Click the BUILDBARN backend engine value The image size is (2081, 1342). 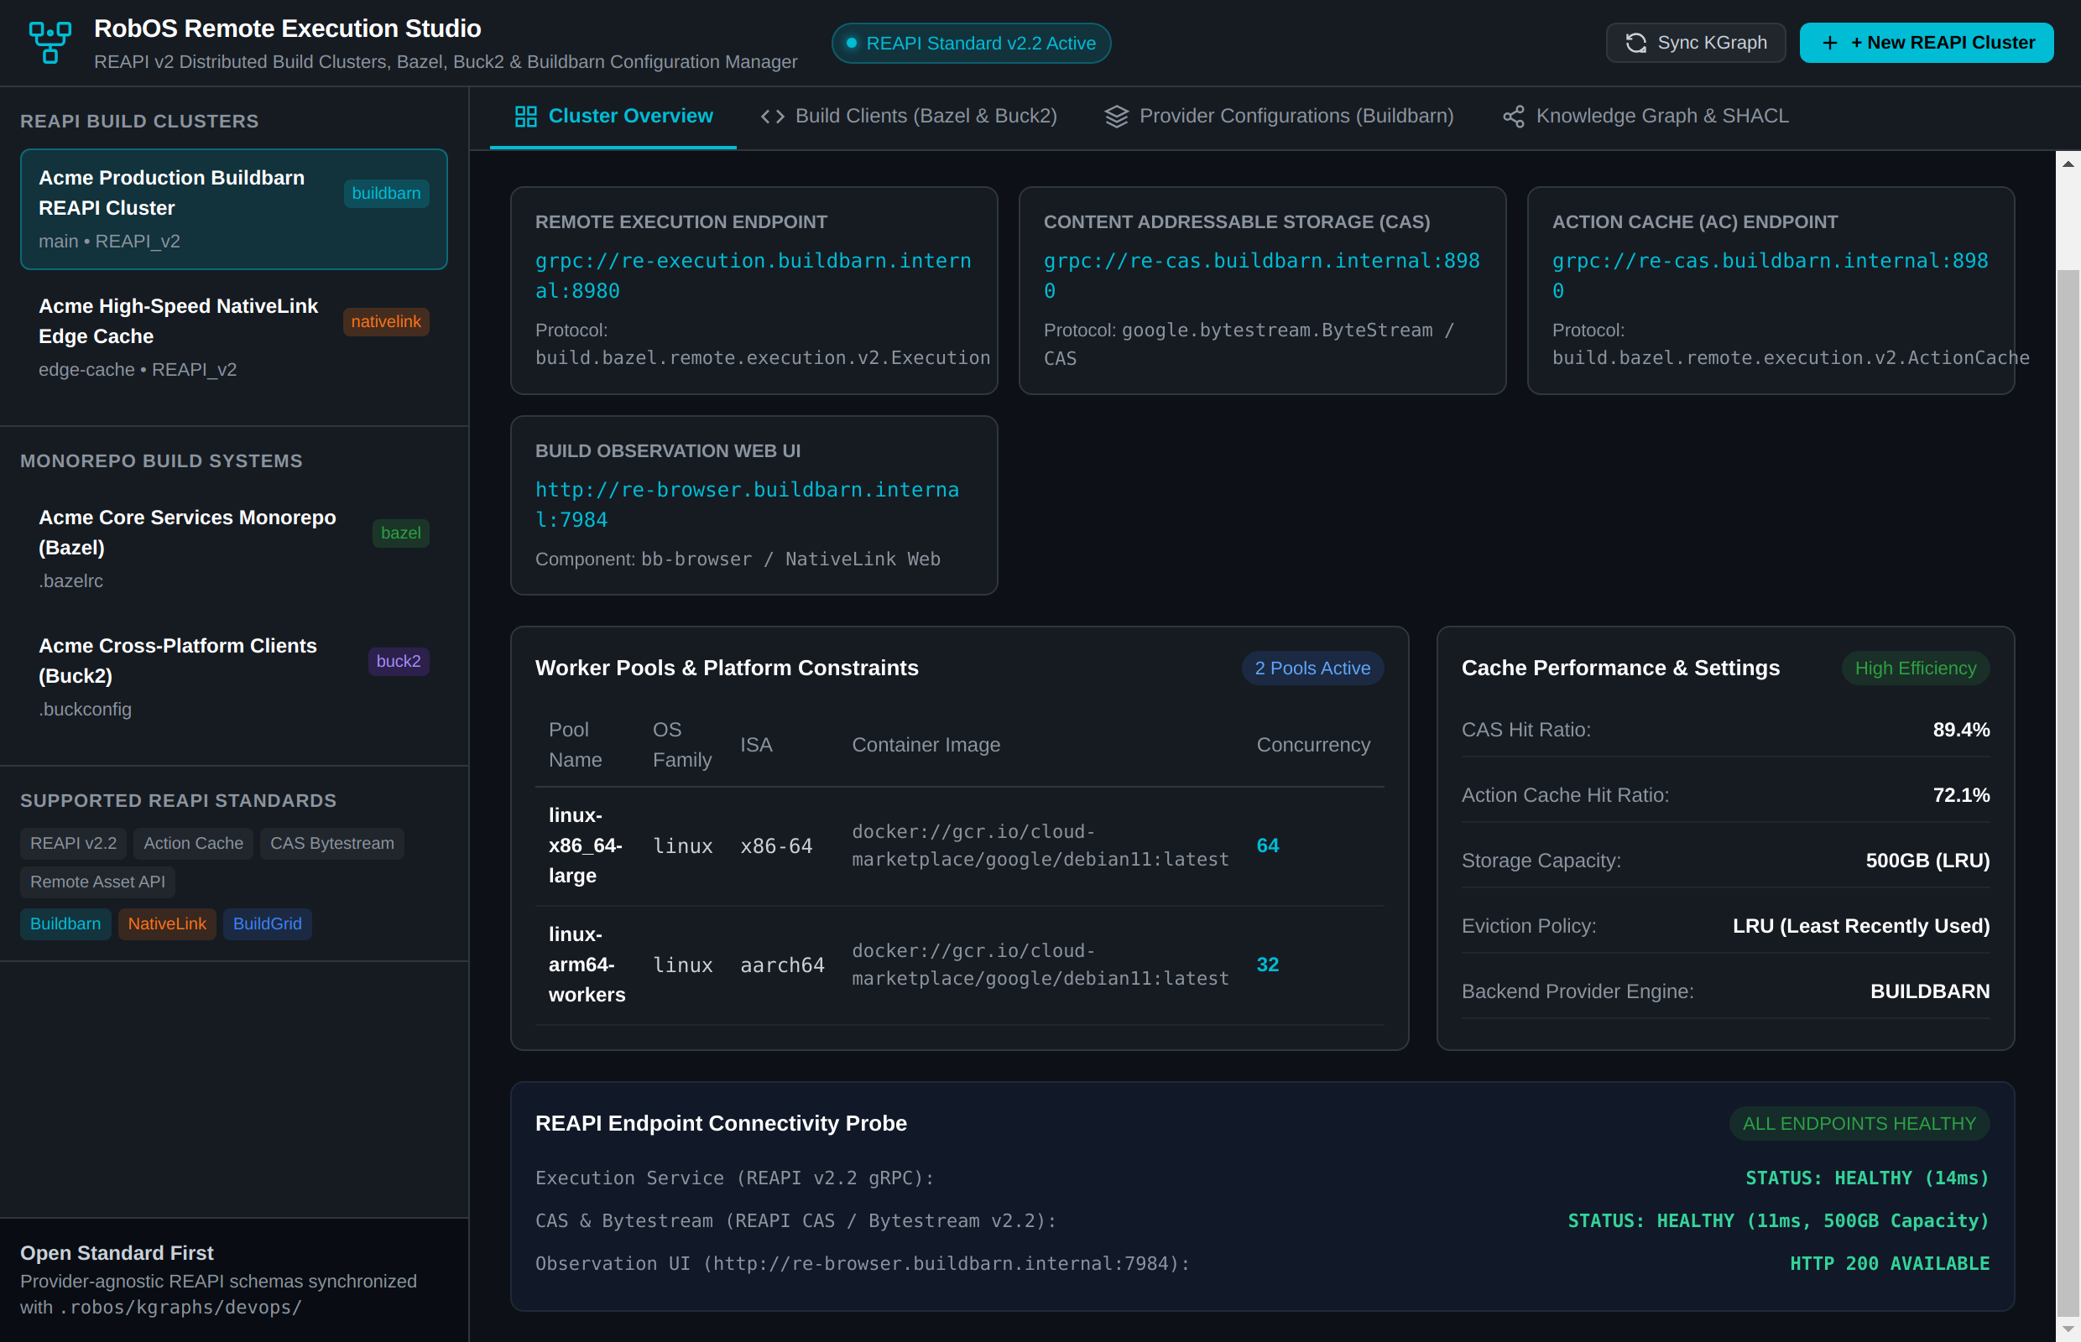click(x=1929, y=991)
